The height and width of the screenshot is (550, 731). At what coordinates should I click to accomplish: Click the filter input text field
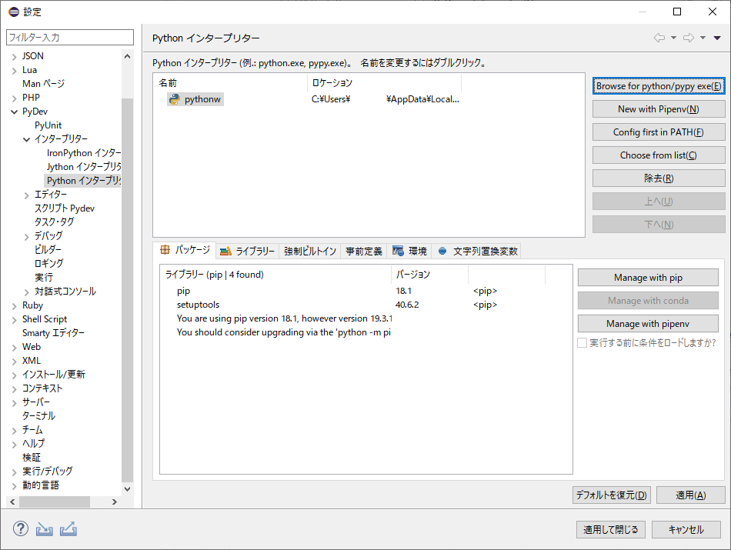(70, 37)
